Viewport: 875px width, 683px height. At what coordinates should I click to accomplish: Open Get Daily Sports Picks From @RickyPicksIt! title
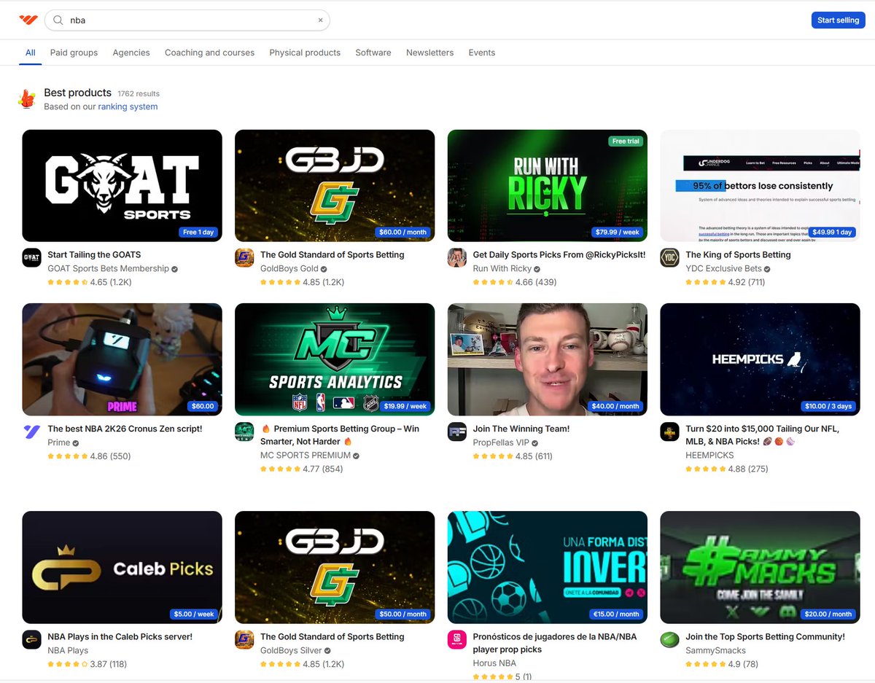click(x=559, y=254)
